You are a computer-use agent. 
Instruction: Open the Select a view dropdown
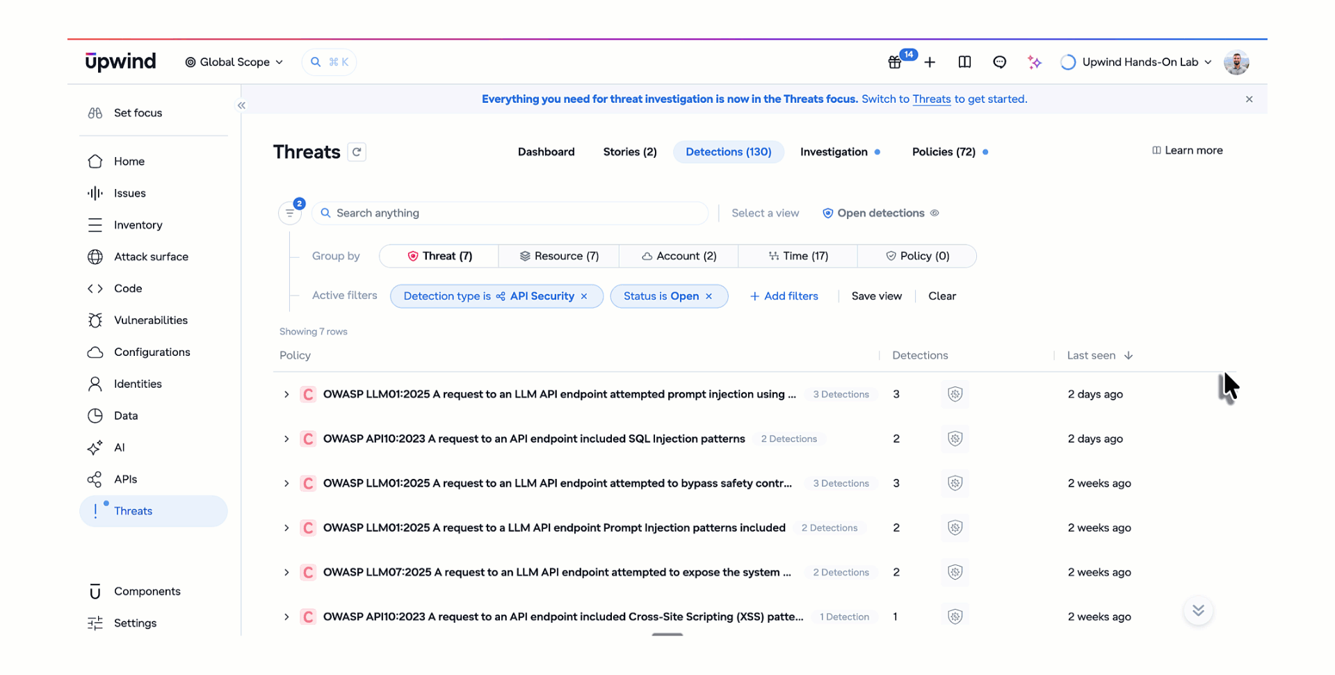point(765,213)
